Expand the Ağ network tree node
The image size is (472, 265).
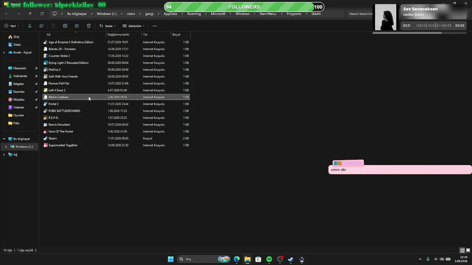point(4,155)
